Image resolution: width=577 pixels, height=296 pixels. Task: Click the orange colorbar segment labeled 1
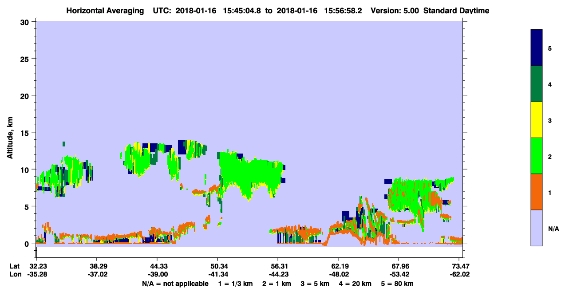pyautogui.click(x=537, y=192)
